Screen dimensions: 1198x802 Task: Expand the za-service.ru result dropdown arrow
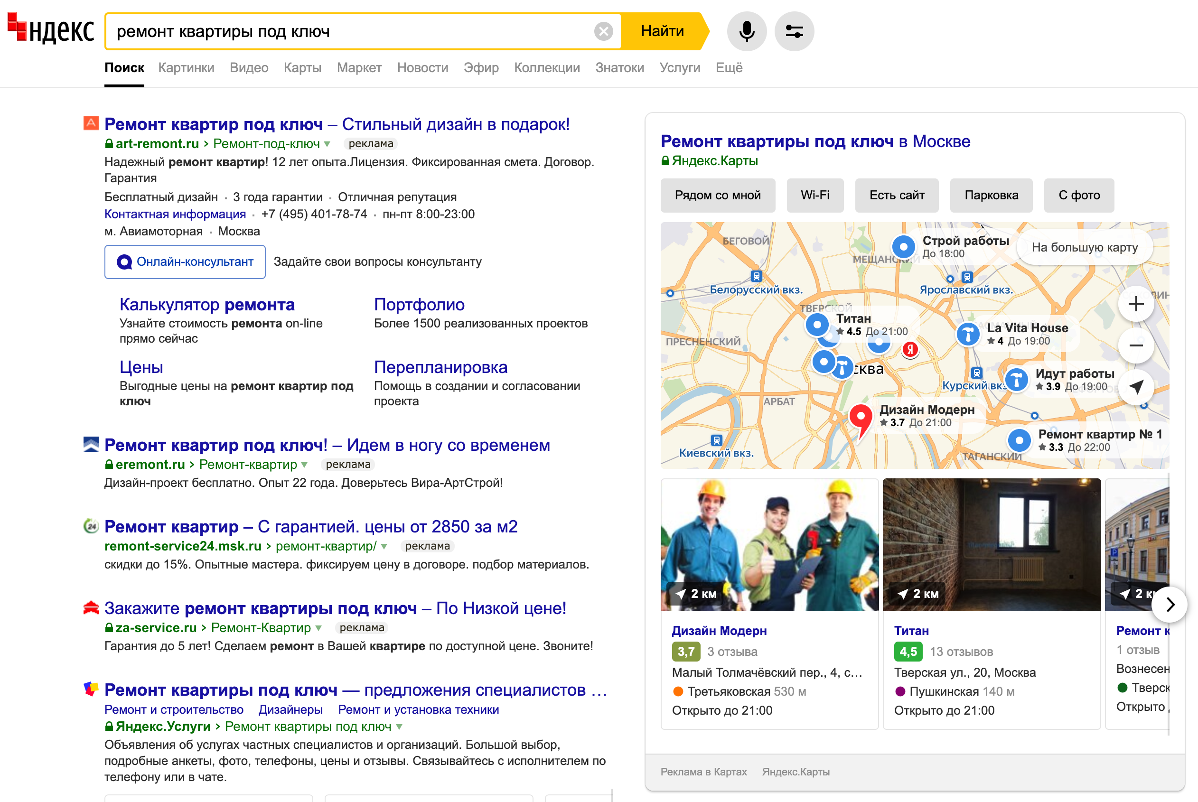pyautogui.click(x=318, y=628)
